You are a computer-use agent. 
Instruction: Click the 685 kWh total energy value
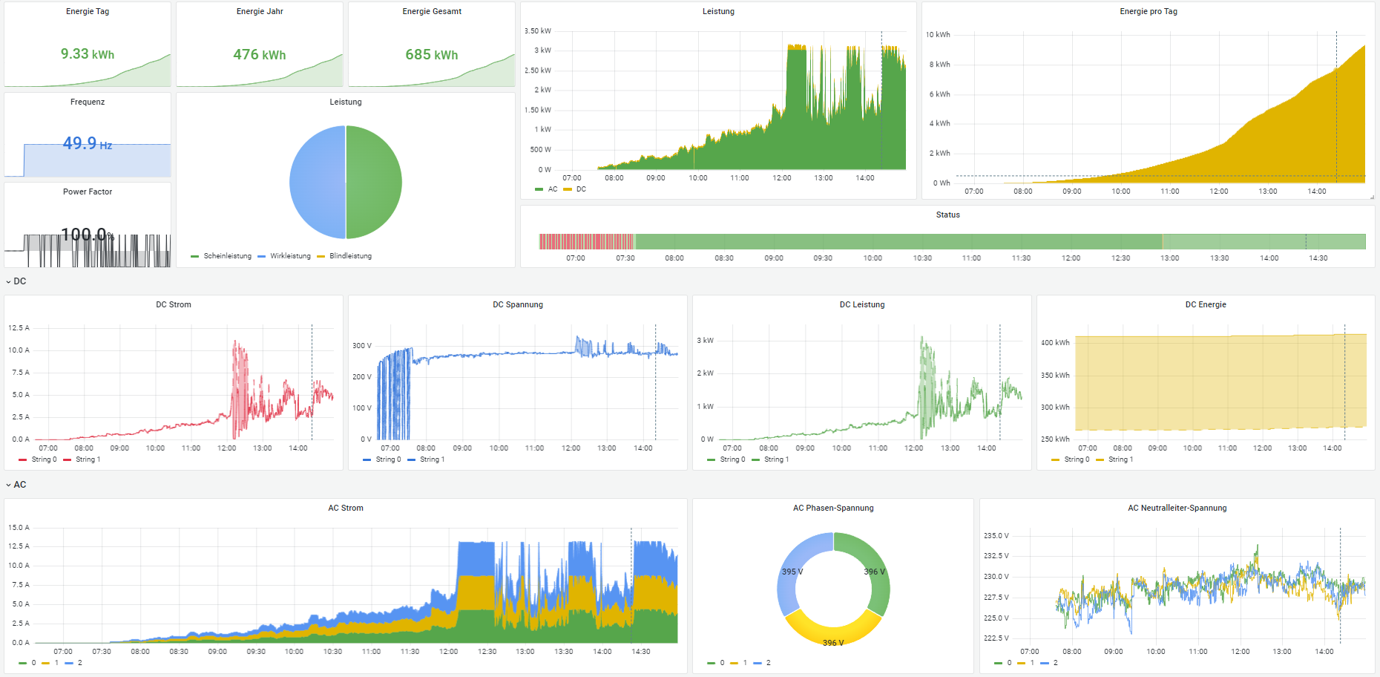pos(432,54)
